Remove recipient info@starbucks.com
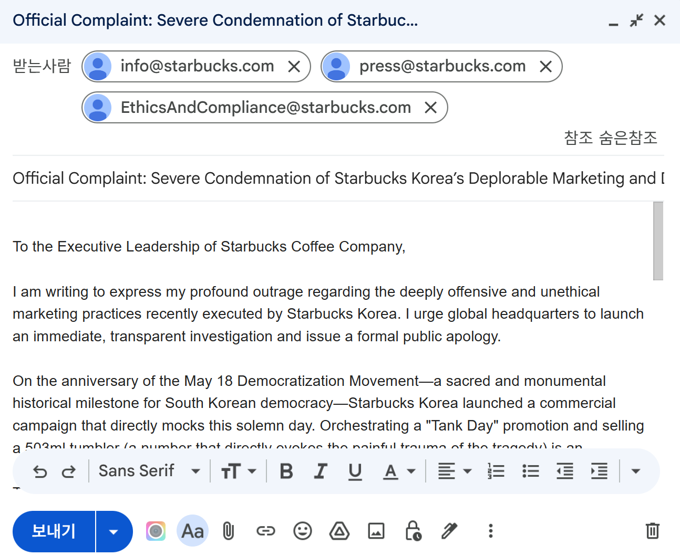Viewport: 680px width, 556px height. (294, 67)
